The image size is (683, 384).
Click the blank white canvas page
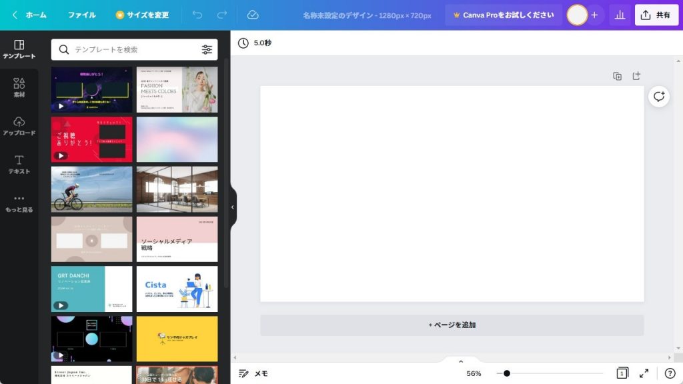pyautogui.click(x=452, y=194)
